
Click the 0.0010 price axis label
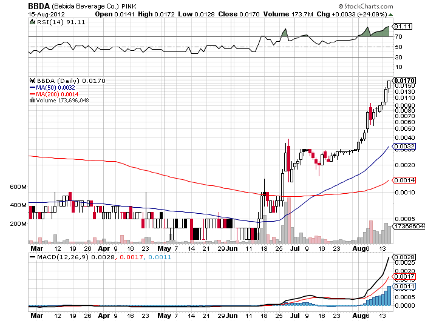(405, 192)
